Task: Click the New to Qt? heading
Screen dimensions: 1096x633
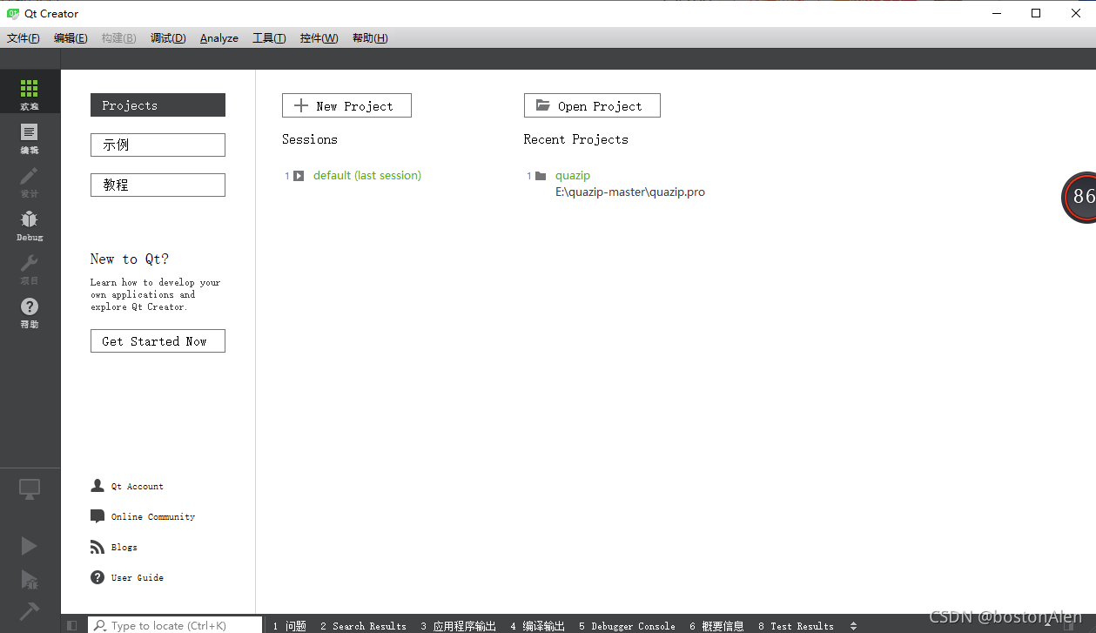Action: pos(130,259)
